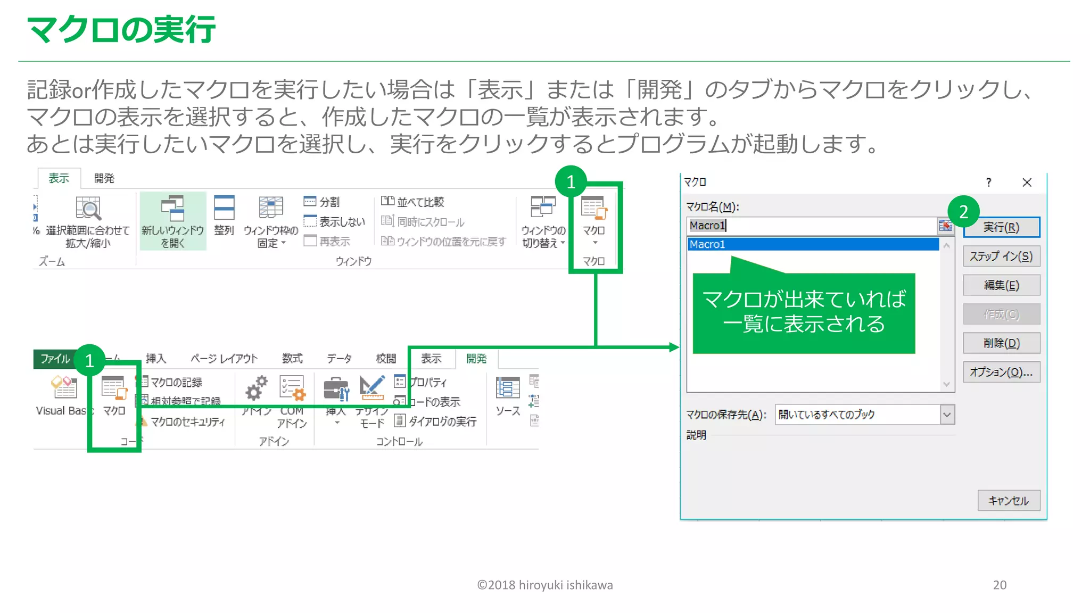The width and height of the screenshot is (1090, 613).
Task: Switch to the 挿入 tab
Action: click(x=156, y=359)
